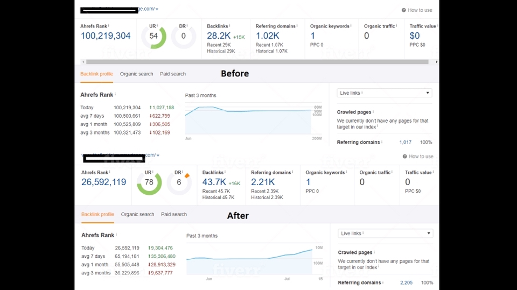
Task: Click info icon beside Crawled pages in Before report
Action: [x=373, y=112]
